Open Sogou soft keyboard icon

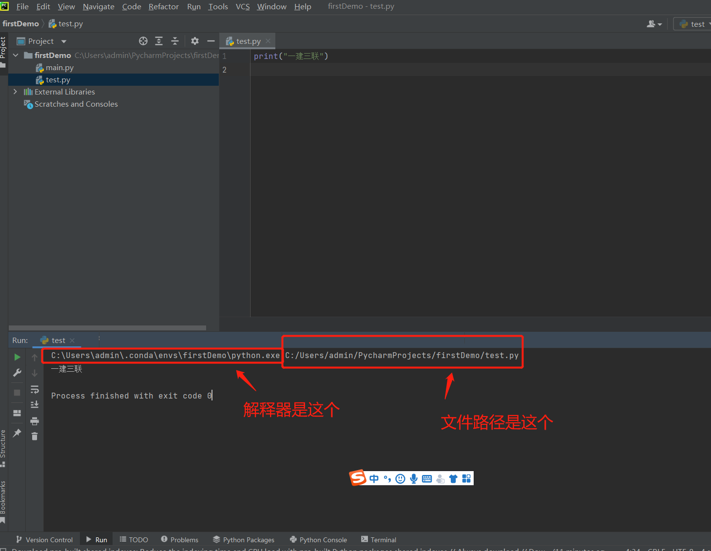[427, 478]
